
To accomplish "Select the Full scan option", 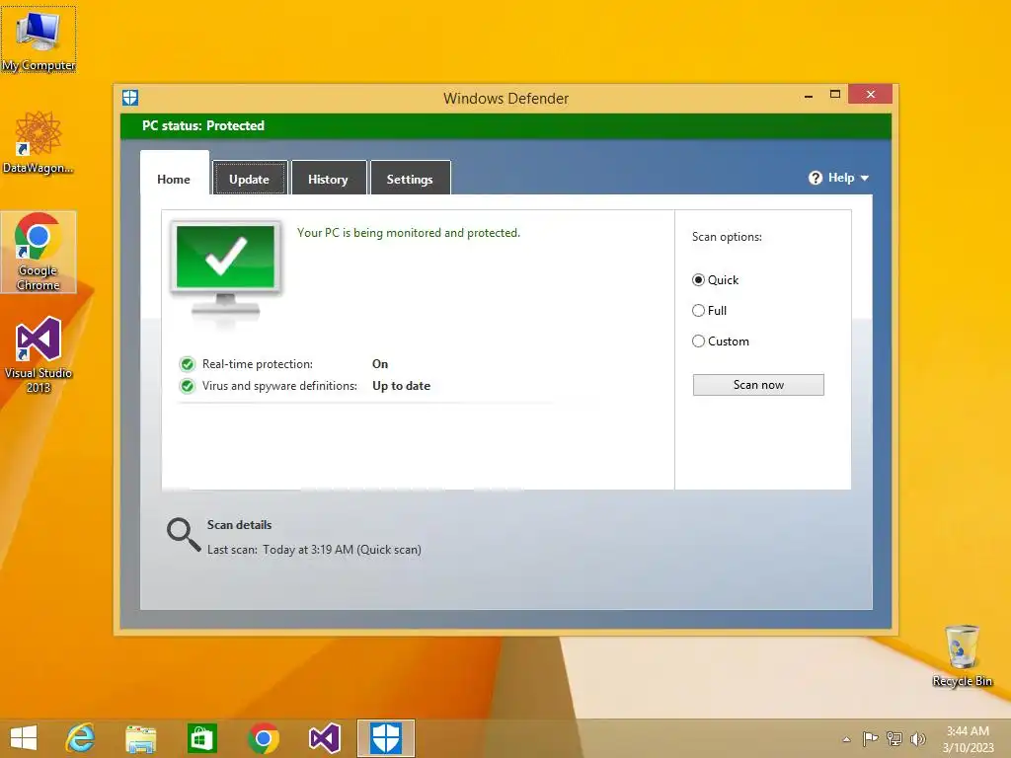I will (698, 311).
